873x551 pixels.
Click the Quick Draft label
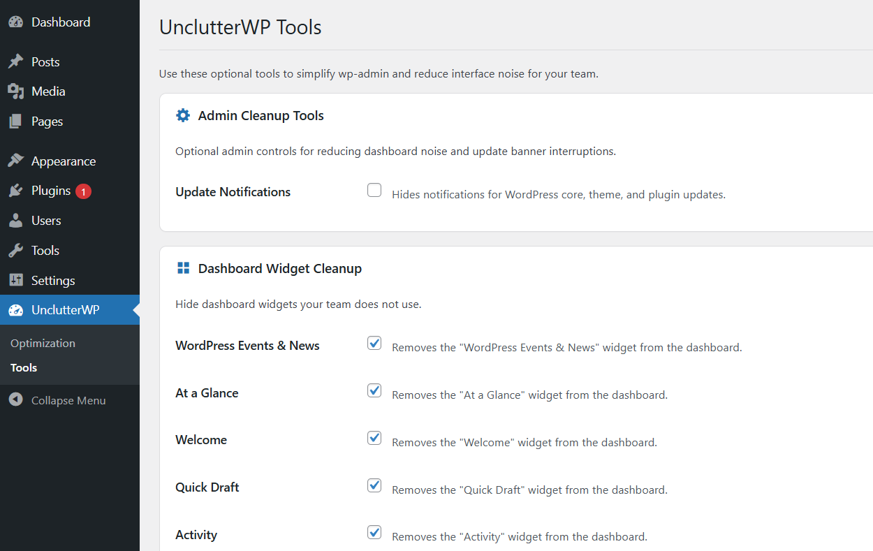(207, 487)
